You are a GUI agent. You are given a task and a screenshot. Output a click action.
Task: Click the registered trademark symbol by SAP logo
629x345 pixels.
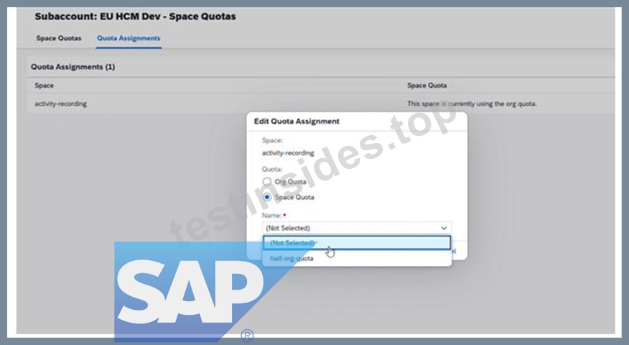point(247,336)
